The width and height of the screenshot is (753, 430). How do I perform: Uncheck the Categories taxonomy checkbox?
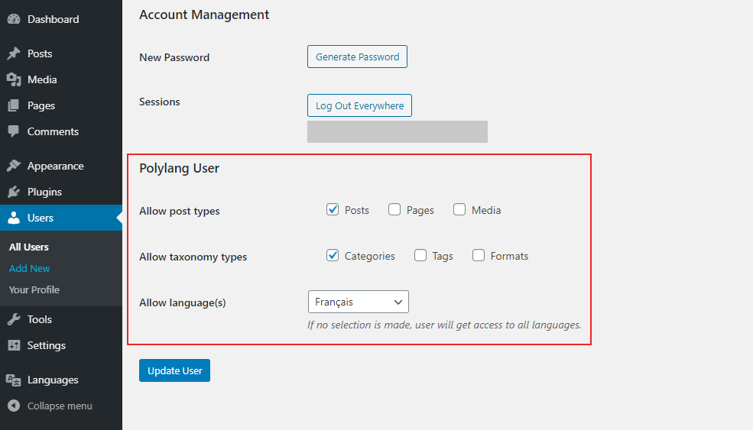point(333,255)
